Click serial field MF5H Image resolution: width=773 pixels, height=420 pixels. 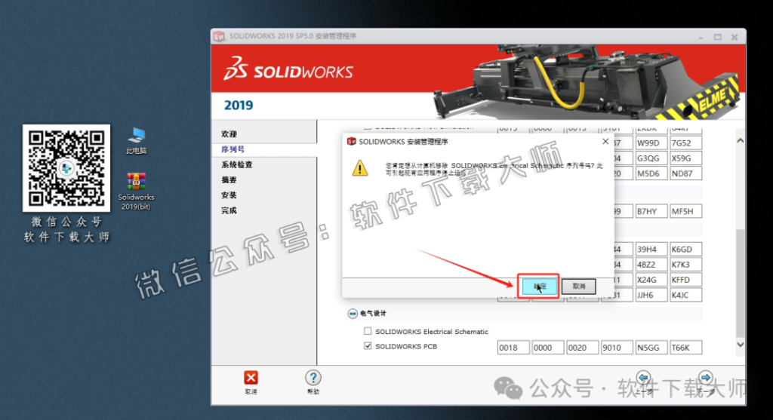[685, 211]
